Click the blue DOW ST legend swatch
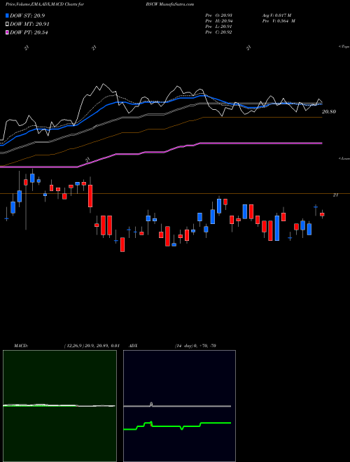 [7, 15]
